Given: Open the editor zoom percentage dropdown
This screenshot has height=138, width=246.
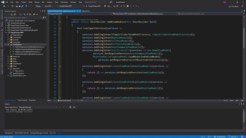Looking at the screenshot, I should [51, 100].
